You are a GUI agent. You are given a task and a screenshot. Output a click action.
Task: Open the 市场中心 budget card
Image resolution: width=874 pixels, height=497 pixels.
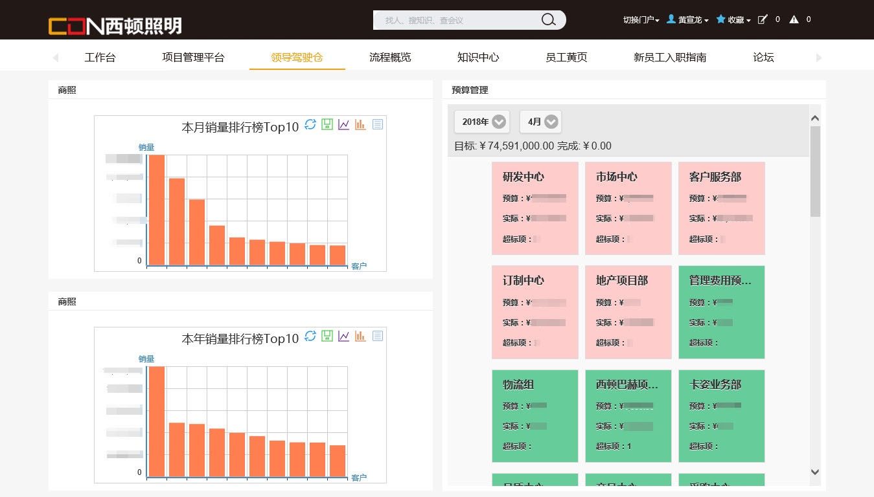(x=628, y=208)
